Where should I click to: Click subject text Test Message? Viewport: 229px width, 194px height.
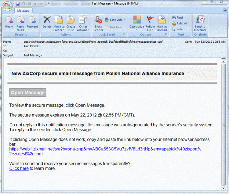click(33, 55)
